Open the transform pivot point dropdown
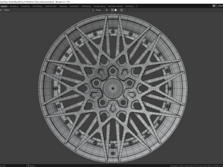This screenshot has height=167, width=223. (107, 10)
